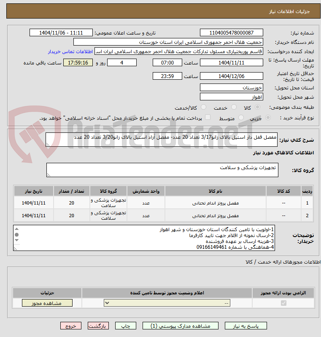
Task: Select the 'کالا/خدمت' radio button
Action: pyautogui.click(x=203, y=107)
